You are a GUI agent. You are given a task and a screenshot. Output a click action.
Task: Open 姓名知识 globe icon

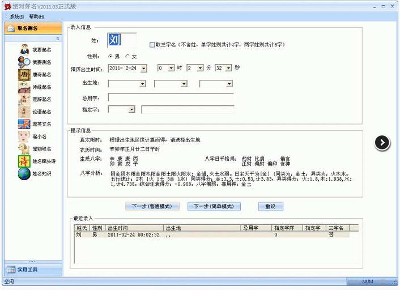pyautogui.click(x=24, y=174)
